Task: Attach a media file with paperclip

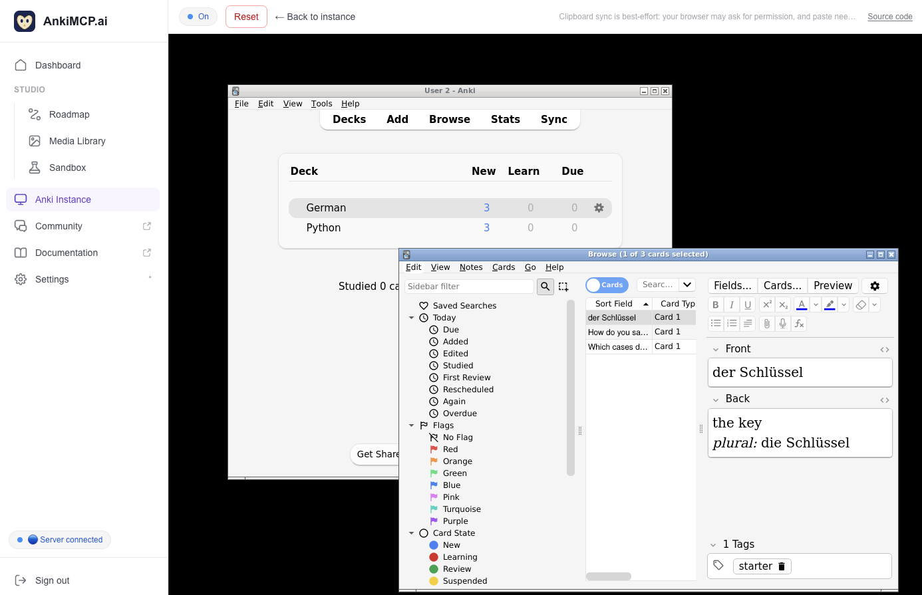Action: (x=767, y=323)
